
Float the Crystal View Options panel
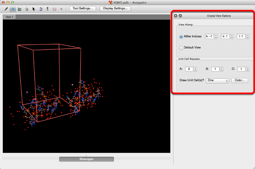point(180,16)
